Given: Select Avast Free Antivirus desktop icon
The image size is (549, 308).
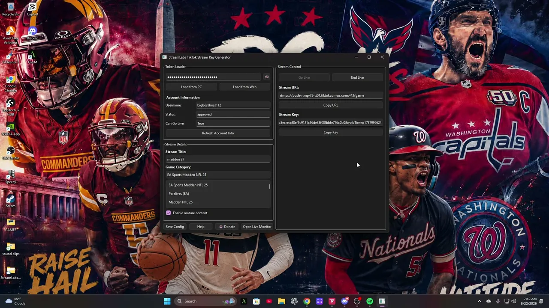Looking at the screenshot, I should 11,36.
